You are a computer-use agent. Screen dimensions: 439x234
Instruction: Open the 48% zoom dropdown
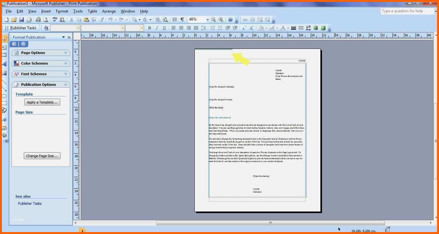[207, 20]
